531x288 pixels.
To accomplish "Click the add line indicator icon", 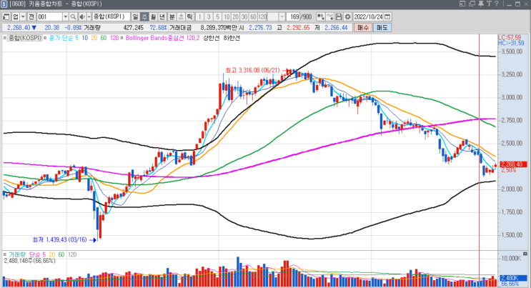I will [x=330, y=16].
